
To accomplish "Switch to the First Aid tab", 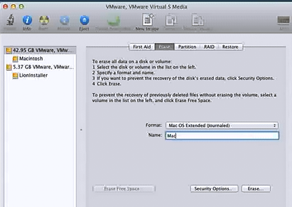I will pyautogui.click(x=142, y=47).
